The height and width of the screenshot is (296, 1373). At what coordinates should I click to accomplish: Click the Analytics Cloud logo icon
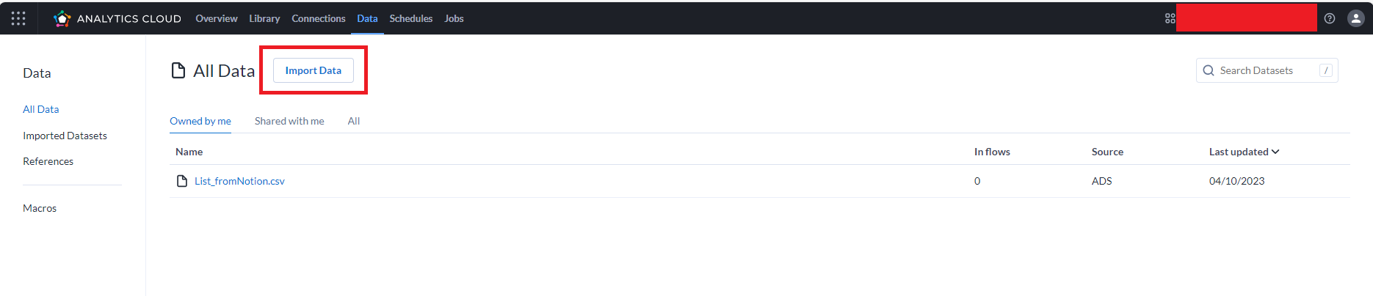click(x=62, y=18)
